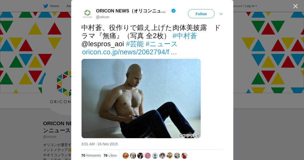This screenshot has width=304, height=160.
Task: Visit the oricon.co.jp news link
Action: [129, 52]
